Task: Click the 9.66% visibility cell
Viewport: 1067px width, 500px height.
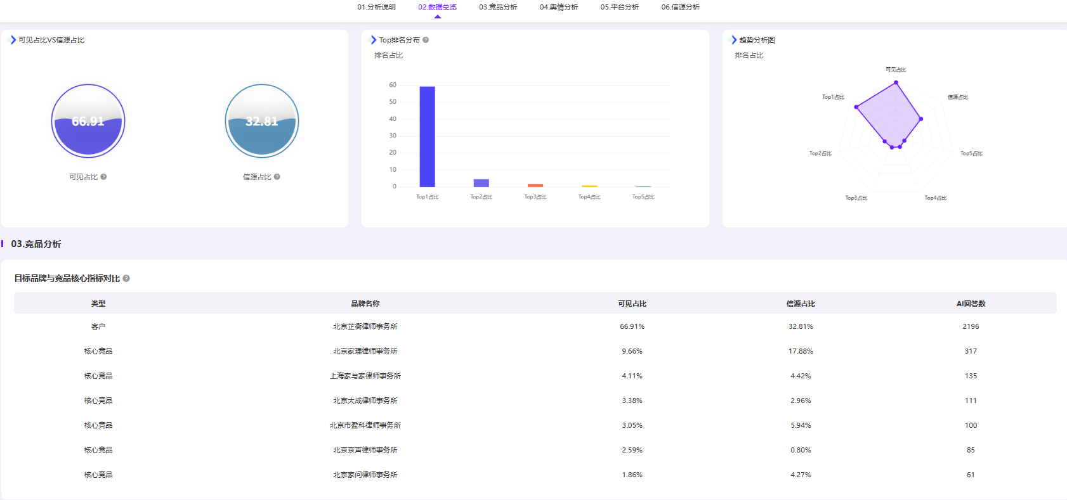Action: coord(632,351)
